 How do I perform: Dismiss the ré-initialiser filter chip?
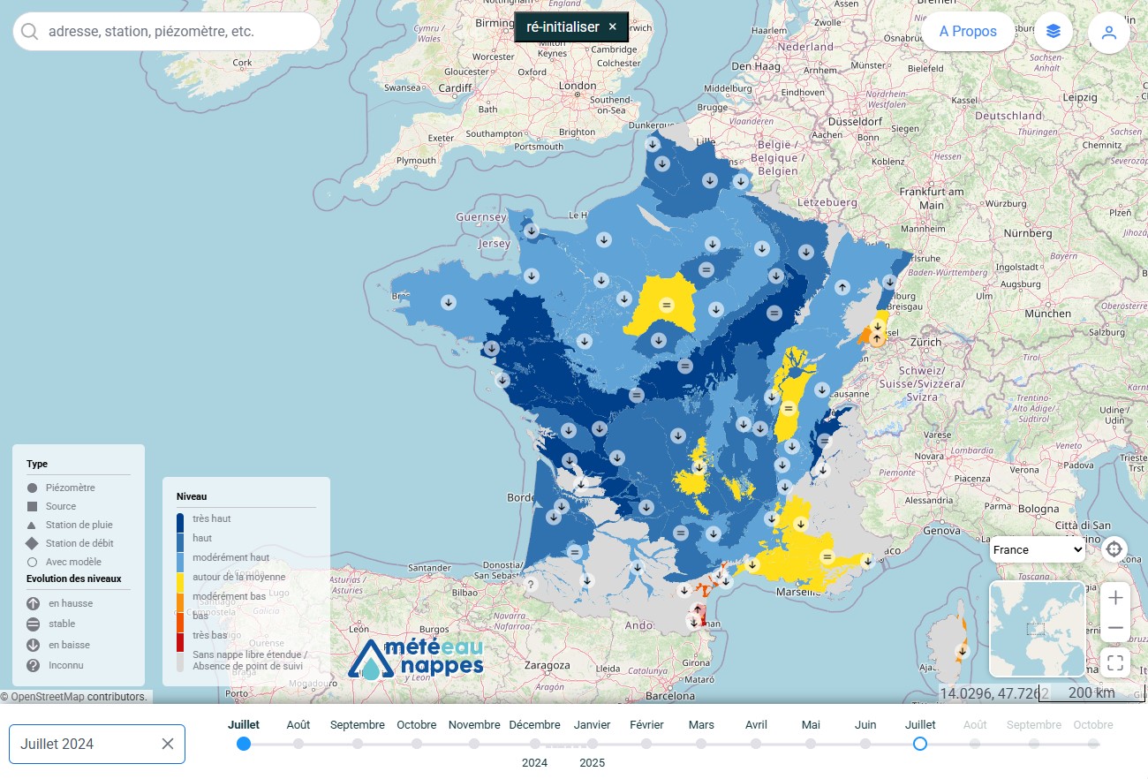pos(613,26)
